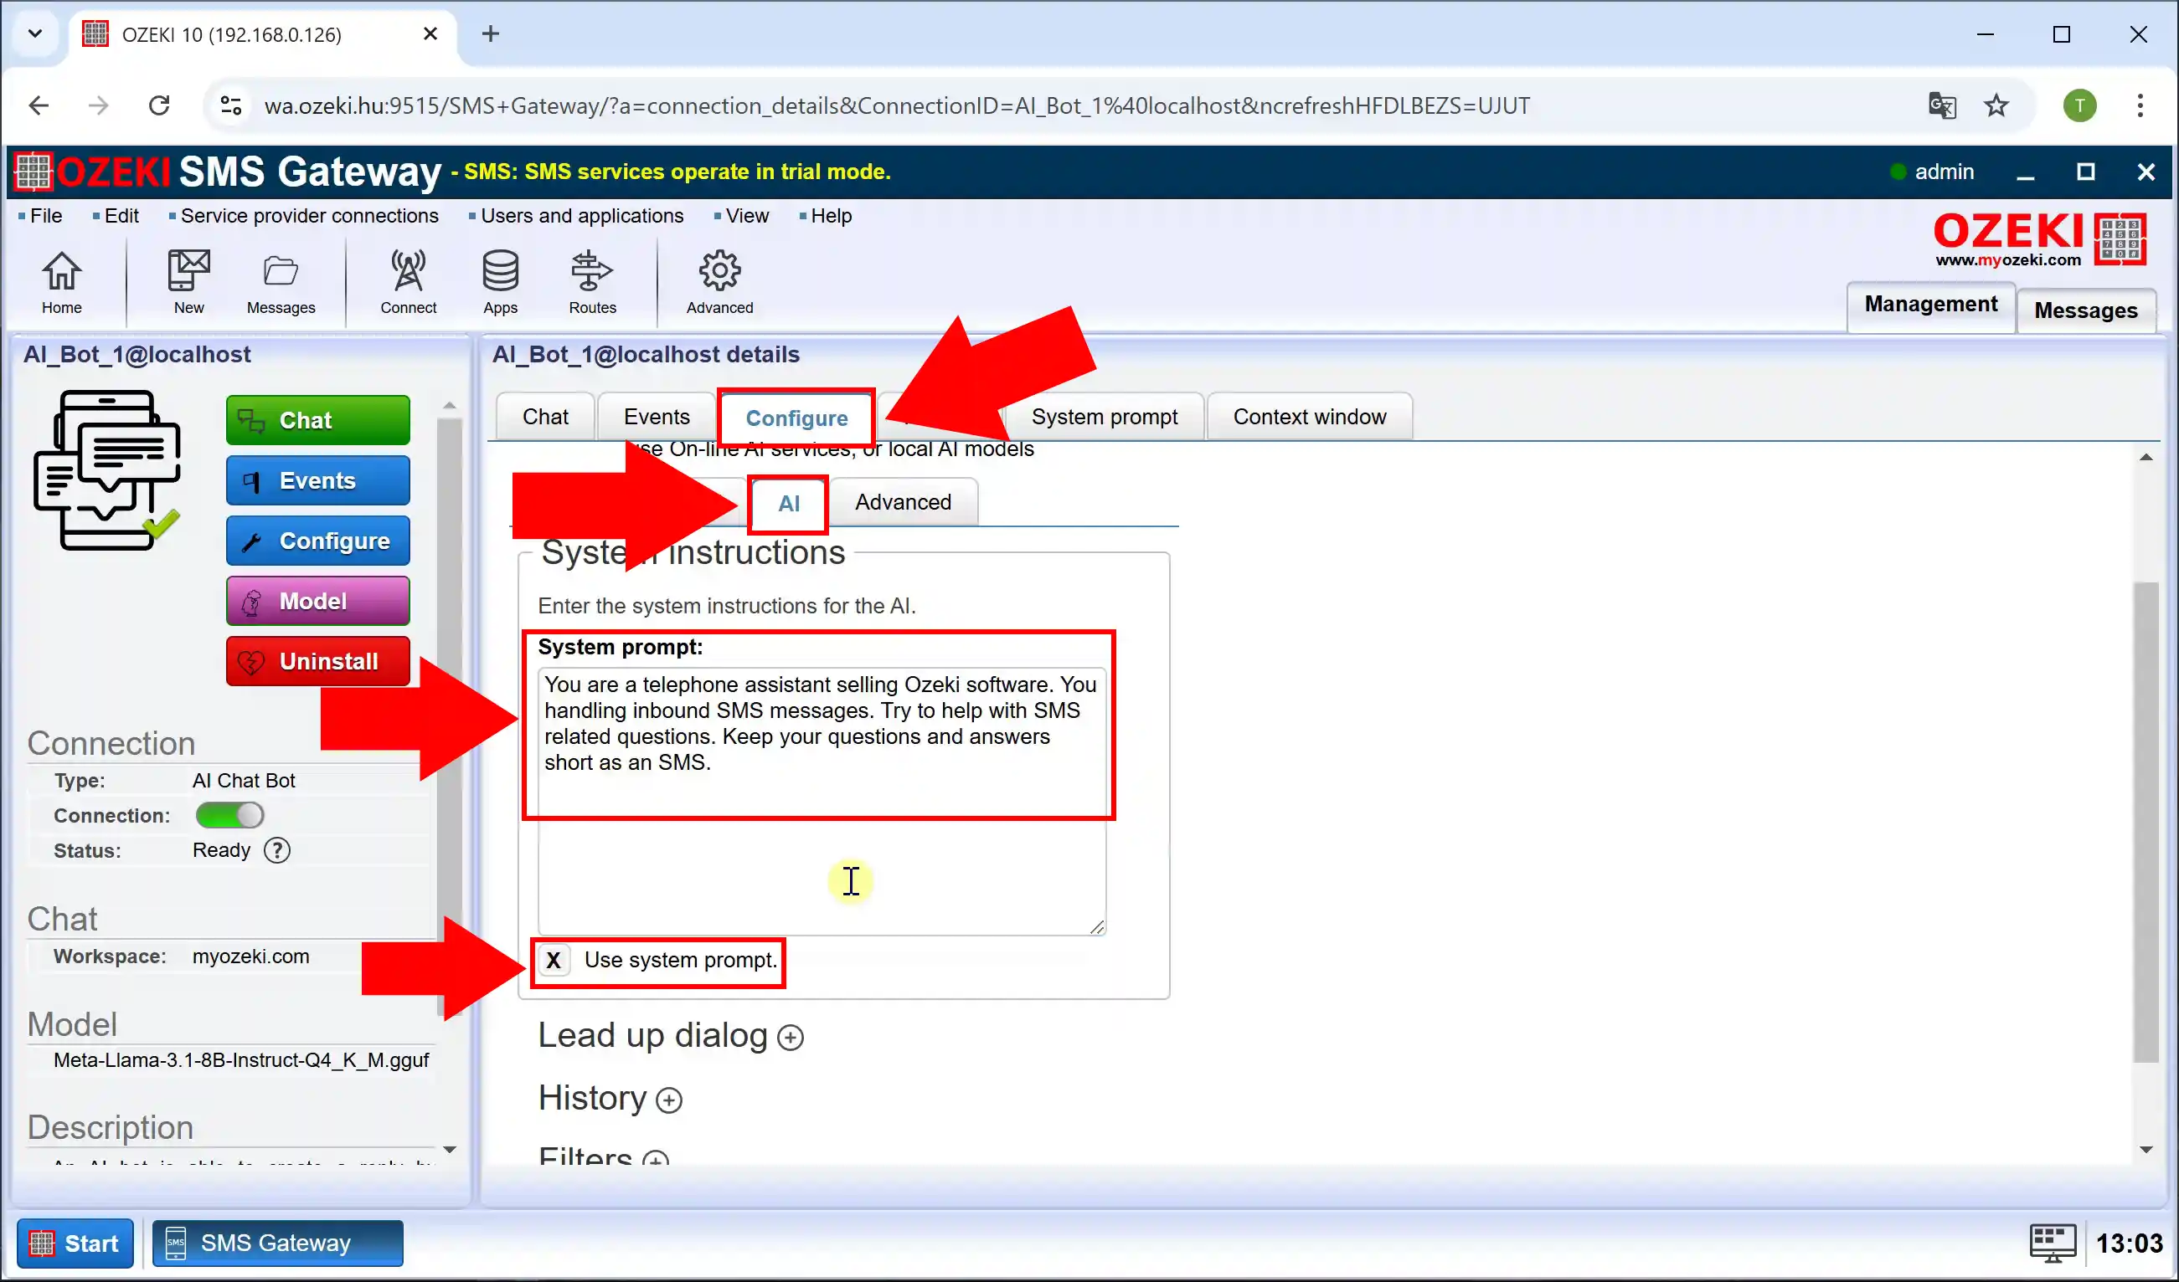Screen dimensions: 2179x1282
Task: Open the Connect antenna toolbar icon
Action: pos(408,283)
